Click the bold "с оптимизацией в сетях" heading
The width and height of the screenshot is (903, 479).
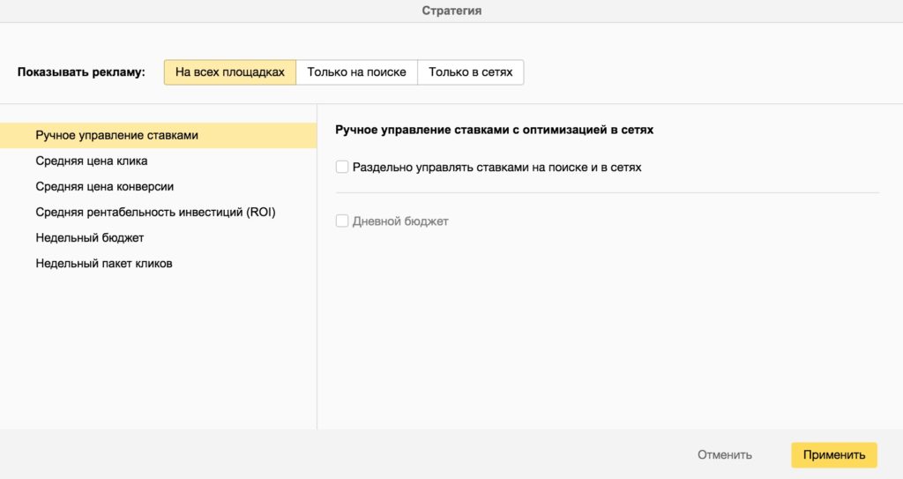coord(495,130)
